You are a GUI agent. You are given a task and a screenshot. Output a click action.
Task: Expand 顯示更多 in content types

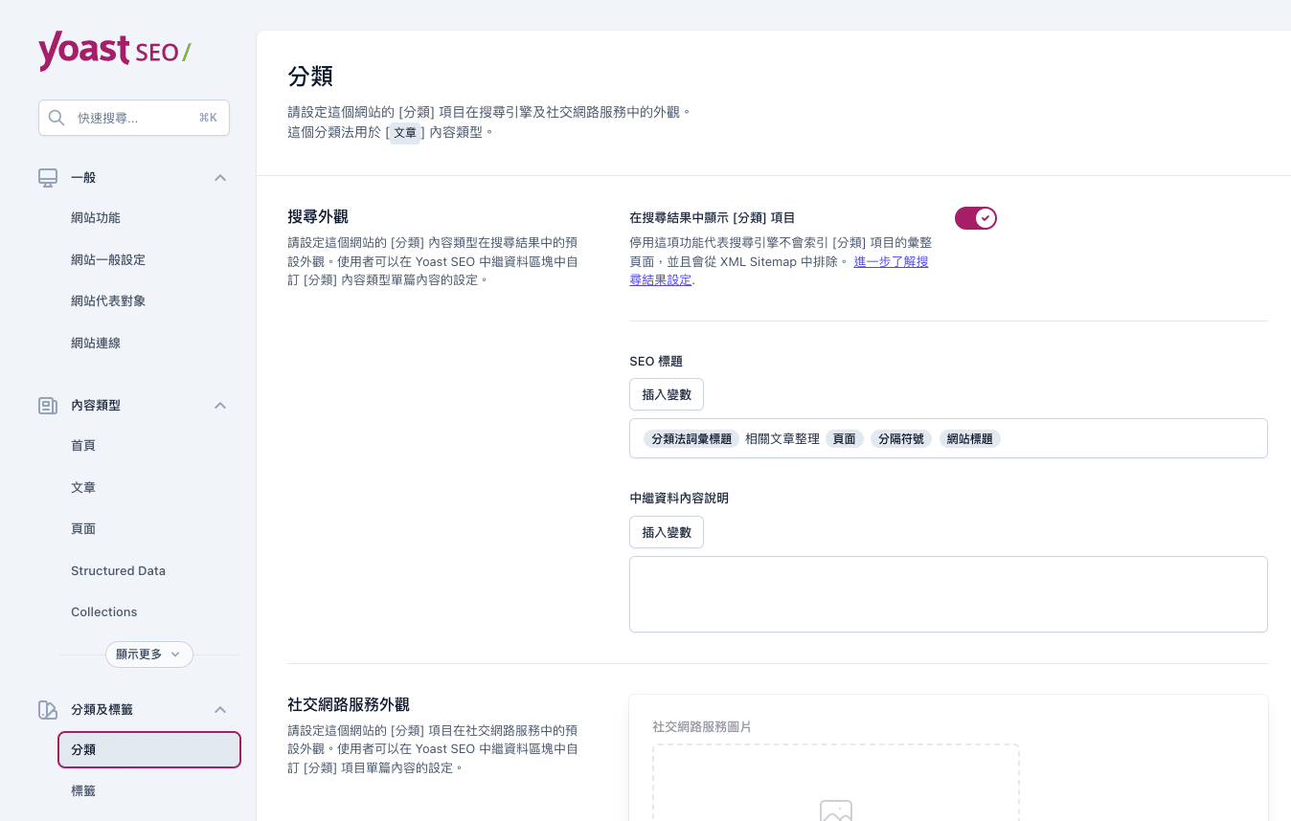[x=148, y=655]
